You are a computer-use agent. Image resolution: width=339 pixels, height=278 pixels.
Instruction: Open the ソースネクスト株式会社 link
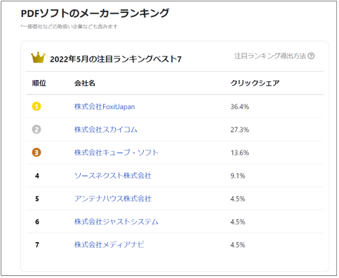(113, 176)
